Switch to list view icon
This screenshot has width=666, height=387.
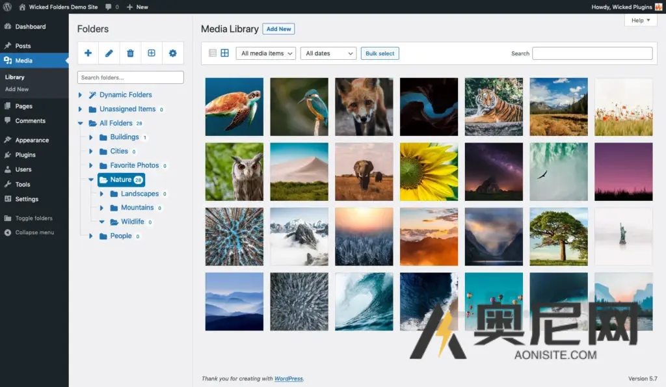213,53
